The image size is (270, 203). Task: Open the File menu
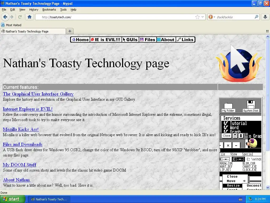4,10
